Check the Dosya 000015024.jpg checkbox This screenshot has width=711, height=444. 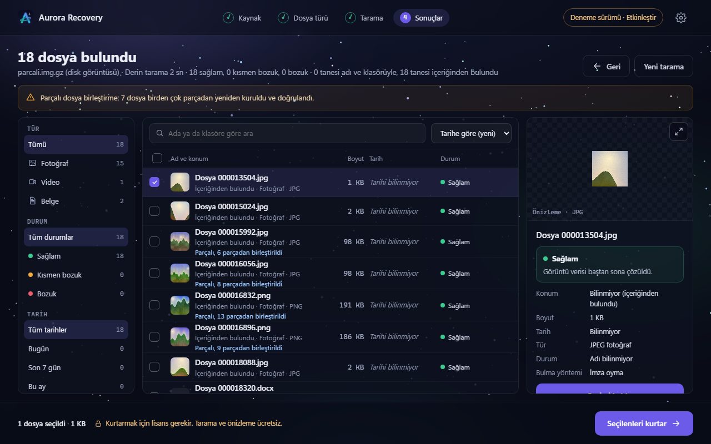(154, 211)
